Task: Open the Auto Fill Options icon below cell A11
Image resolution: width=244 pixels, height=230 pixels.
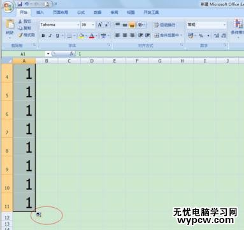Action: [38, 215]
